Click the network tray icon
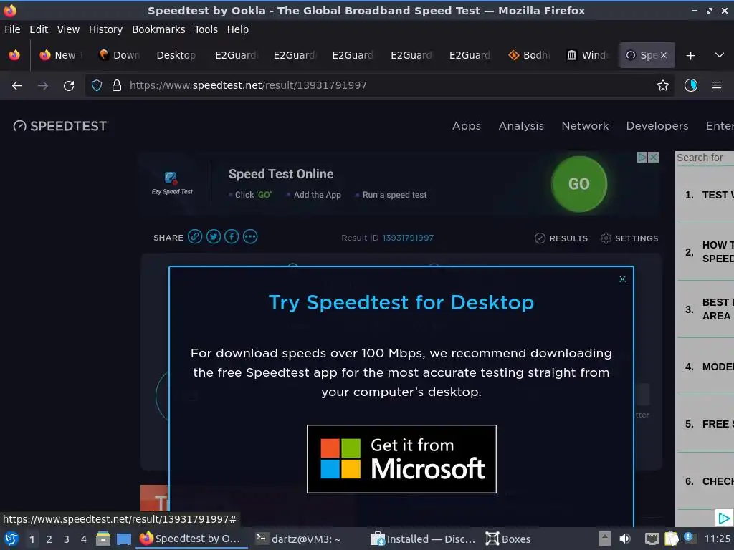This screenshot has width=734, height=550. pyautogui.click(x=652, y=539)
